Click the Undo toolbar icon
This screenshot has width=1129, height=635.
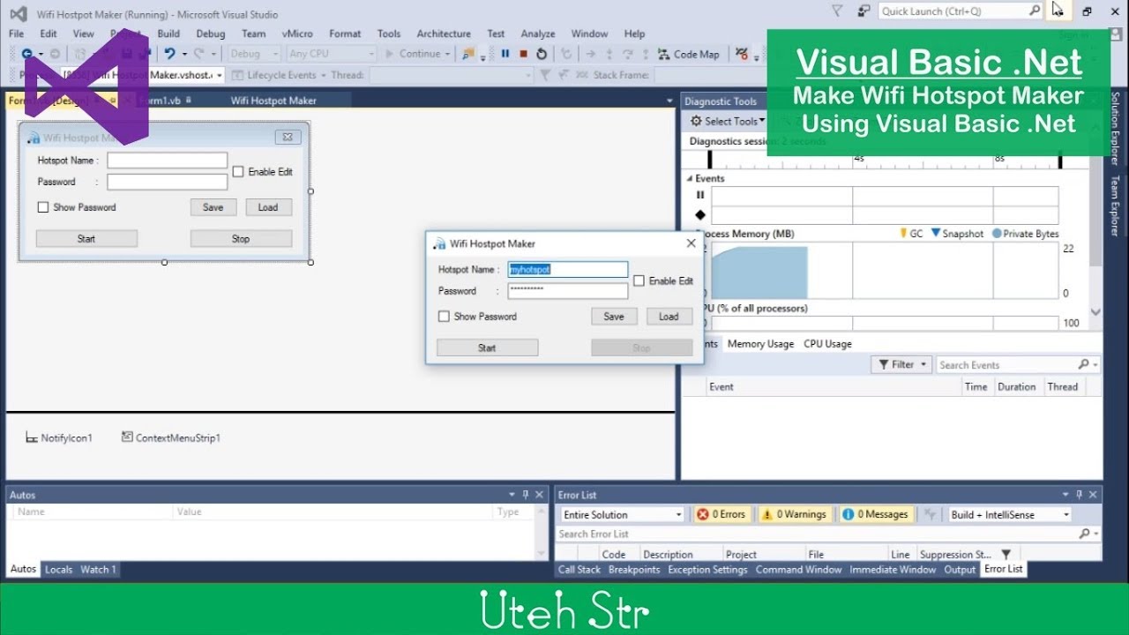169,54
